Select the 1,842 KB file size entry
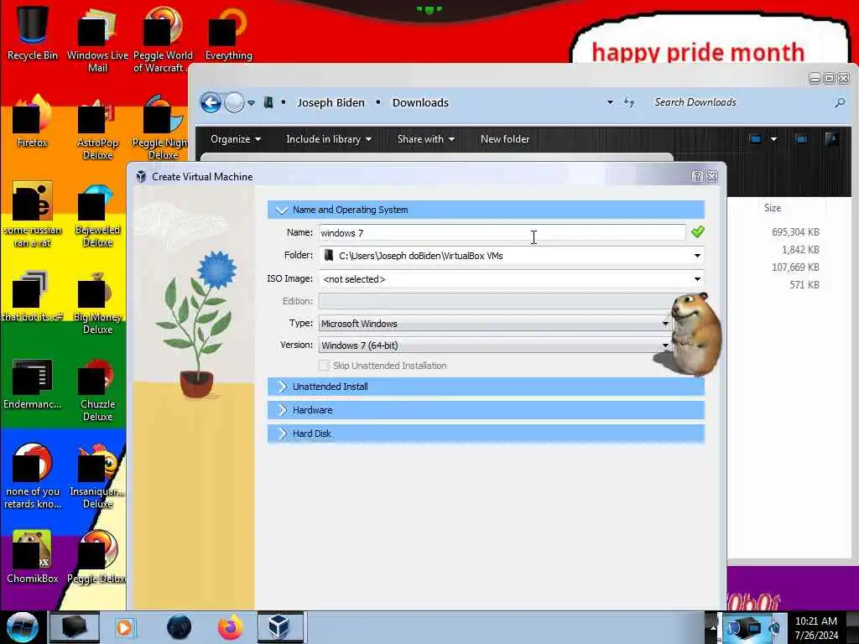The image size is (859, 644). pos(800,250)
